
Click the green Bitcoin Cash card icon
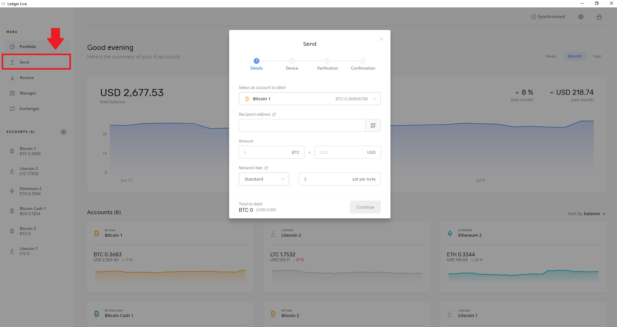[96, 314]
